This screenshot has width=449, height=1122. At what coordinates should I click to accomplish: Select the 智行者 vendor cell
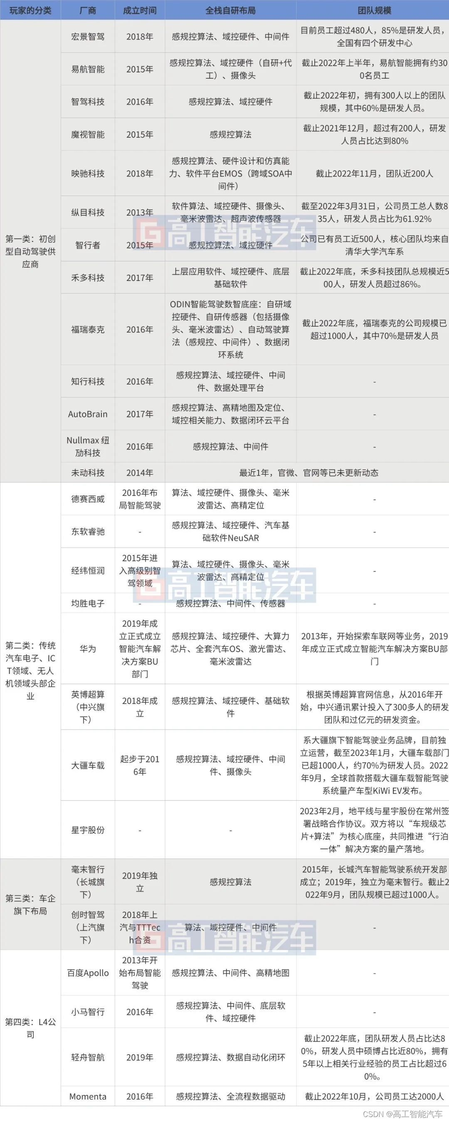click(88, 245)
